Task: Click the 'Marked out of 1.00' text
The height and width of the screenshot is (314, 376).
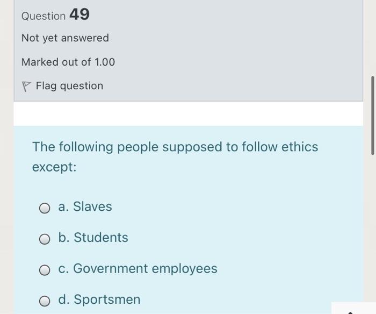Action: [x=68, y=62]
